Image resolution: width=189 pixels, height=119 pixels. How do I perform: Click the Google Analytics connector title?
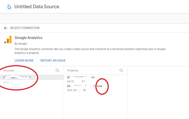tap(29, 38)
